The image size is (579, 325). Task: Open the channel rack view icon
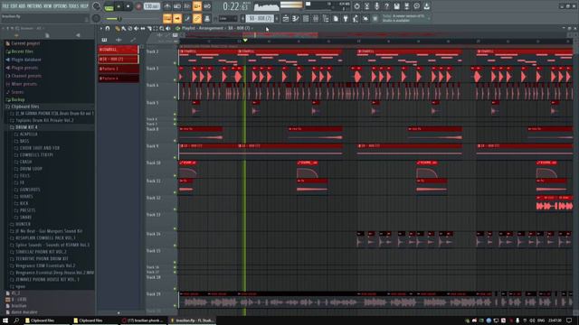pyautogui.click(x=306, y=18)
